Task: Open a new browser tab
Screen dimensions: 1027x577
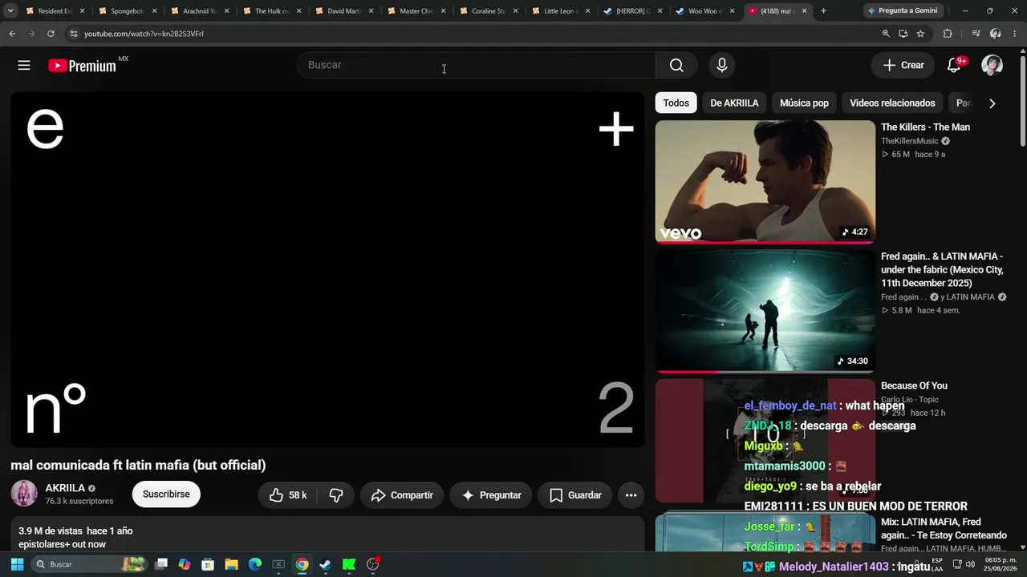Action: [823, 11]
